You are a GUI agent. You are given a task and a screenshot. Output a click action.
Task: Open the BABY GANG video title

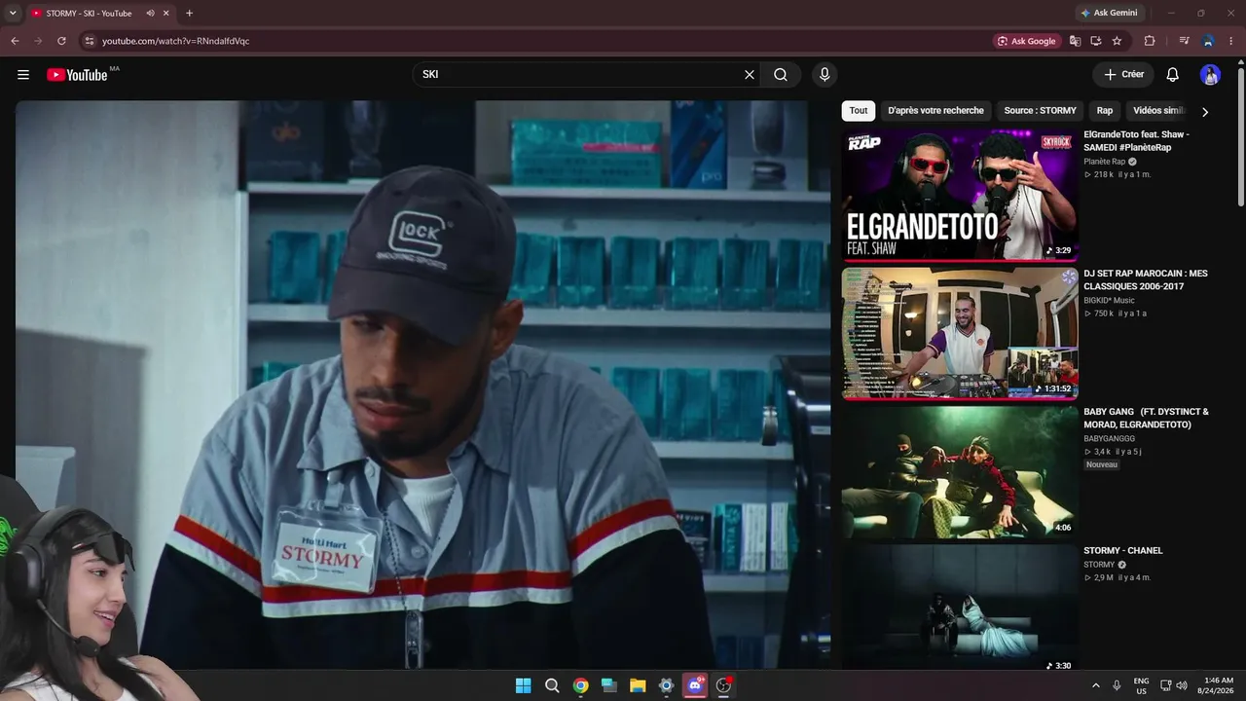pyautogui.click(x=1146, y=419)
